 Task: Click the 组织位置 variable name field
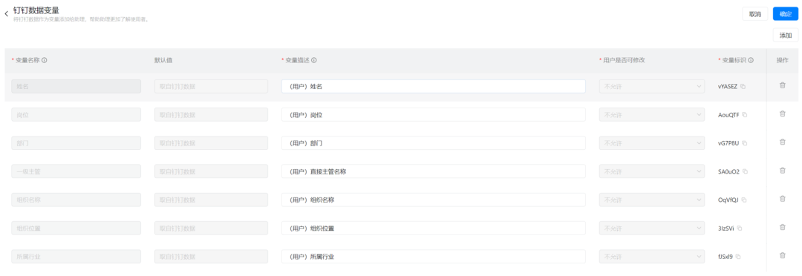click(x=76, y=229)
